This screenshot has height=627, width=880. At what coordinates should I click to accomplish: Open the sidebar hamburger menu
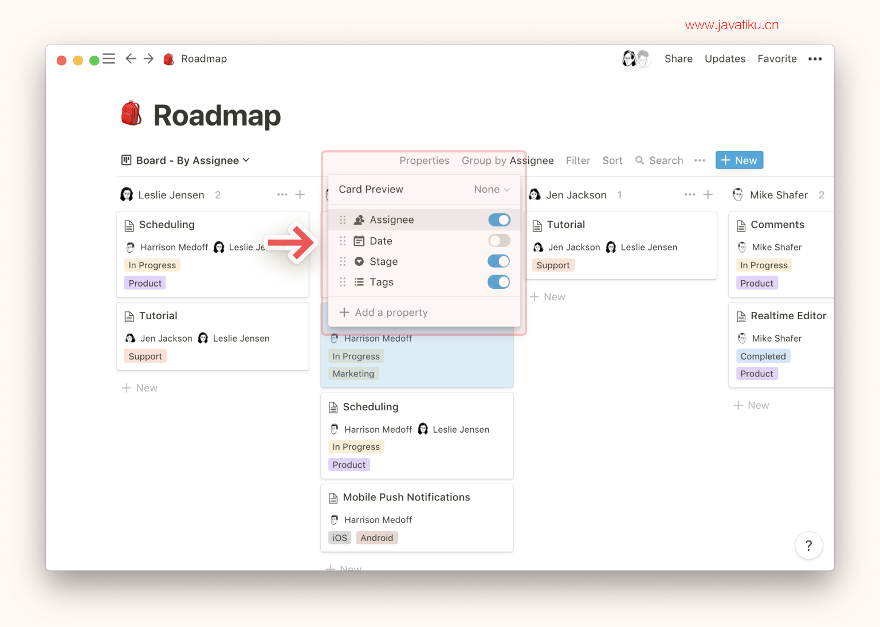click(109, 58)
